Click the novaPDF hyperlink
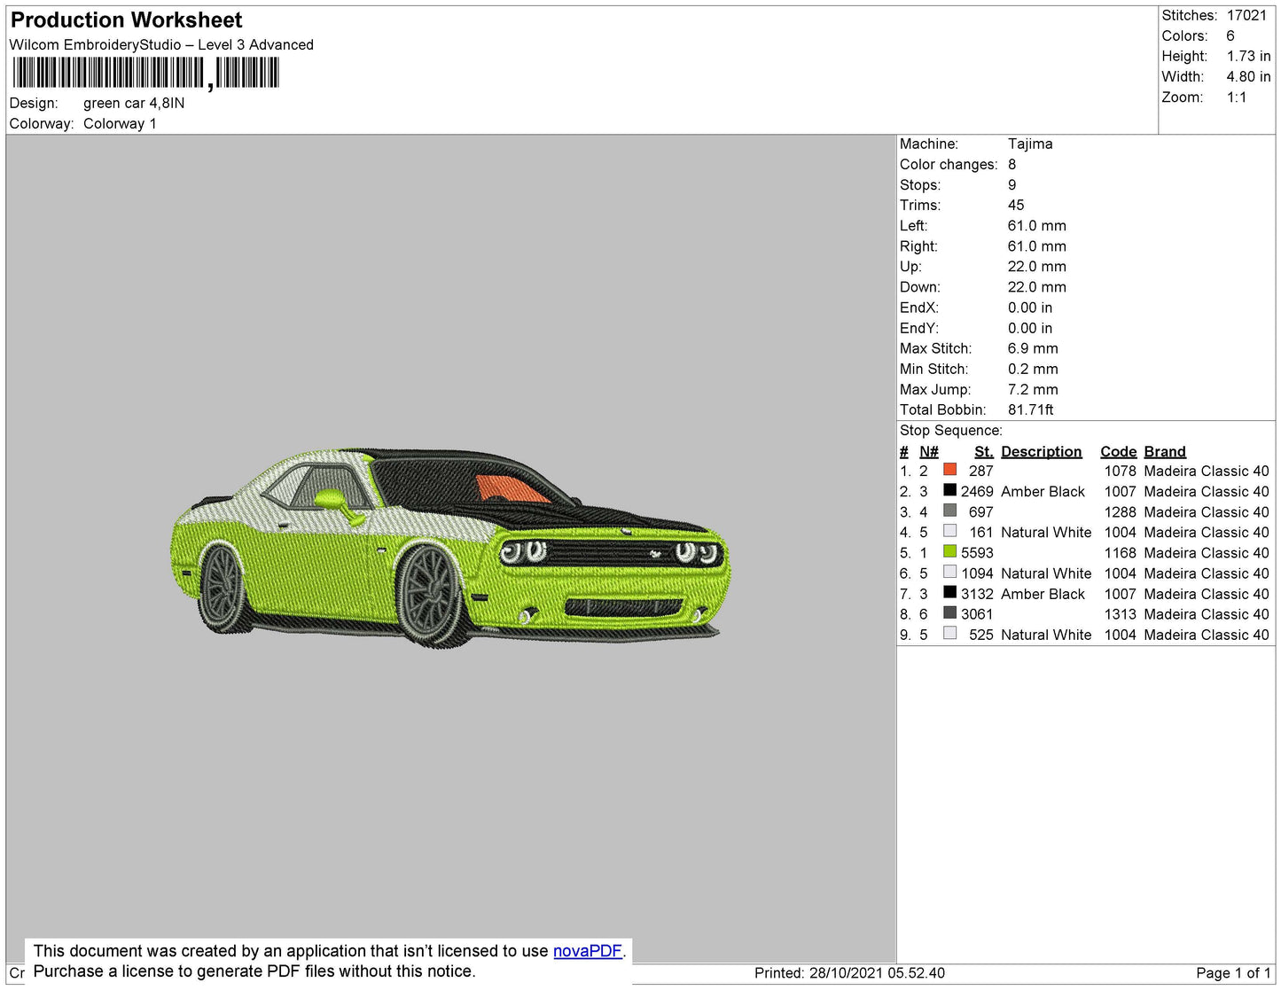The image size is (1281, 990). click(x=587, y=951)
